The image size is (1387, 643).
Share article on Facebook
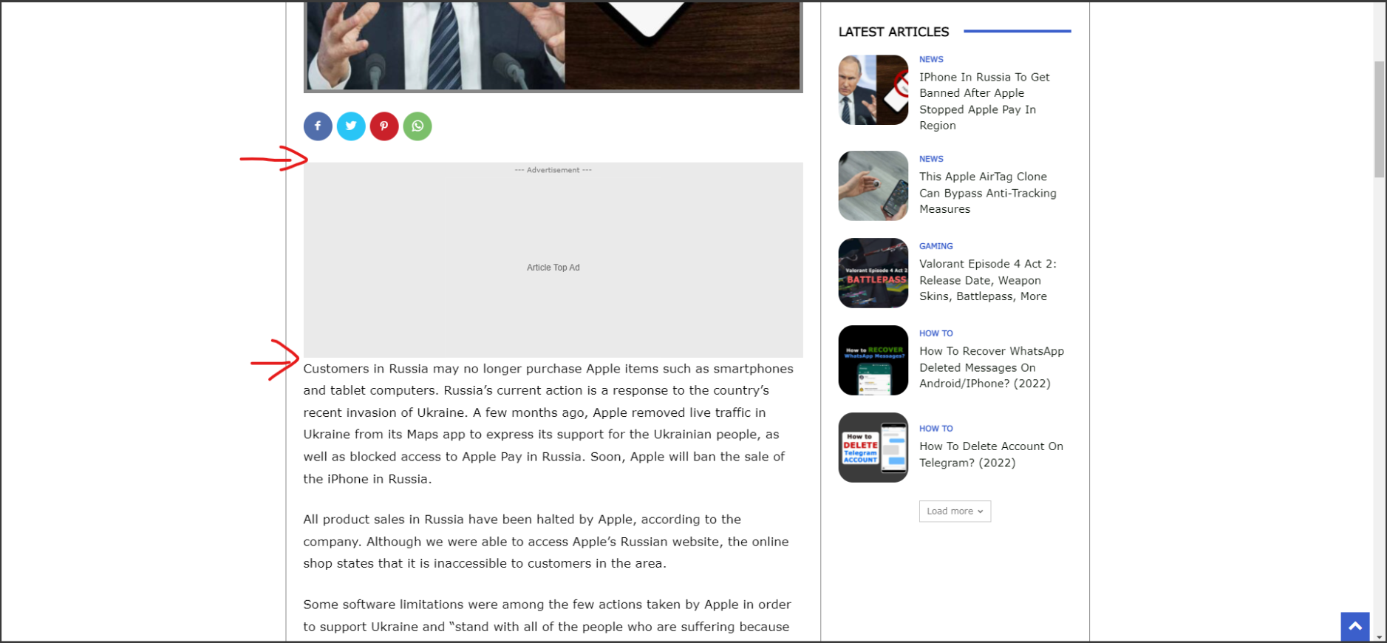(318, 126)
